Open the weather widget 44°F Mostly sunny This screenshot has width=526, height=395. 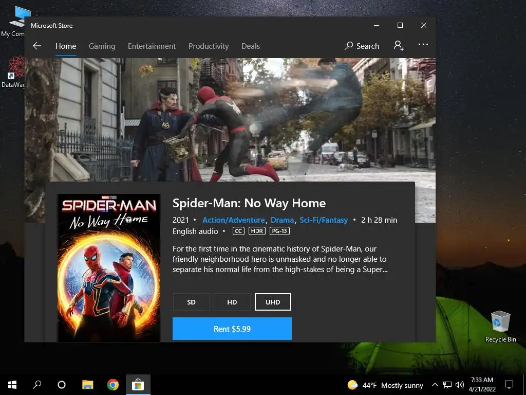[x=385, y=385]
